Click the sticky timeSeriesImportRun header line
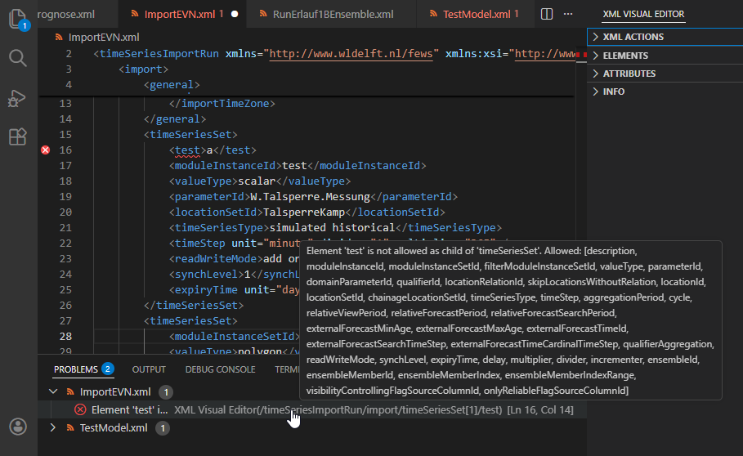Viewport: 743px width, 456px height. click(x=306, y=53)
